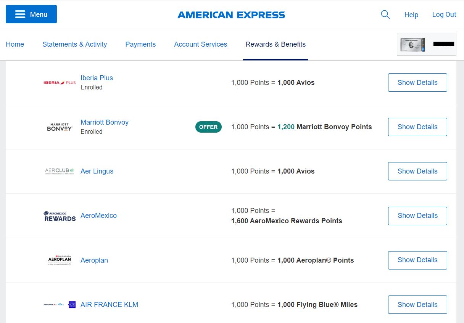Open the Iberia Plus link
The width and height of the screenshot is (464, 323).
(97, 78)
